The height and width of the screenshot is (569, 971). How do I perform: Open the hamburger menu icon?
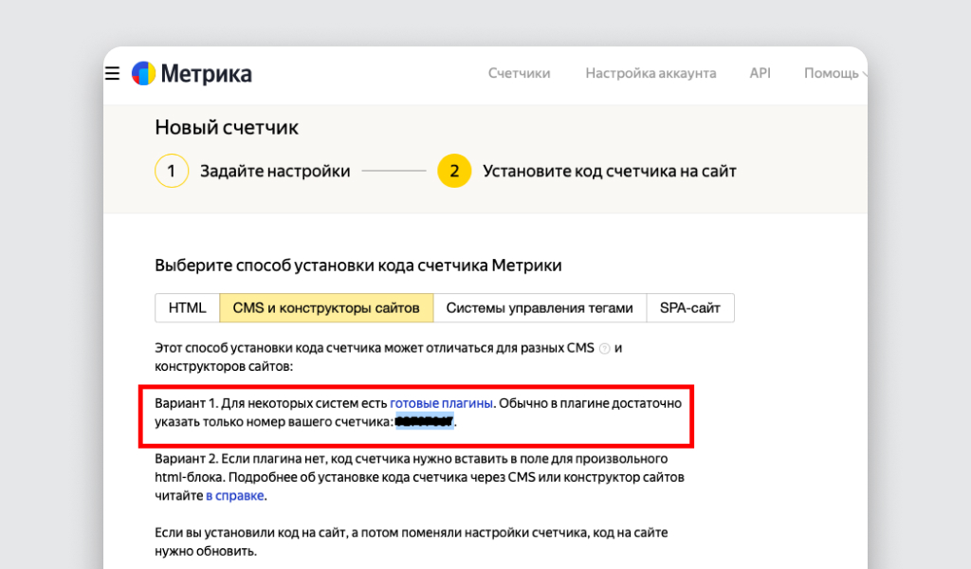coord(112,73)
